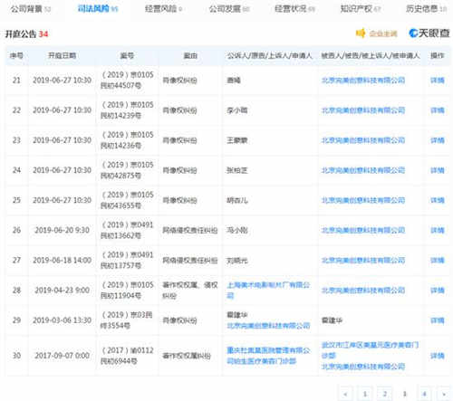The height and width of the screenshot is (401, 453).
Task: View 详情 of row 29
Action: (x=438, y=320)
